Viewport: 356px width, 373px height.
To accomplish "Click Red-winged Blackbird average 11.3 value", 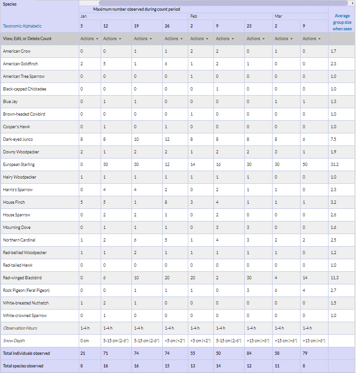I will [x=335, y=278].
